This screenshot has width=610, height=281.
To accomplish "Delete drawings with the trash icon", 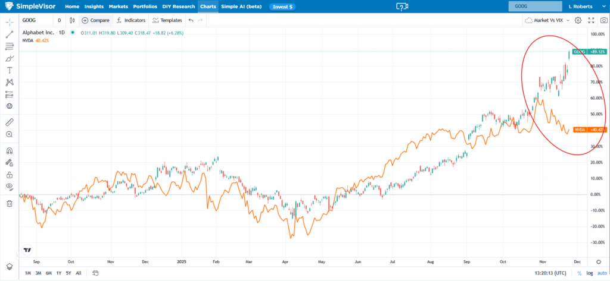I will pyautogui.click(x=10, y=203).
